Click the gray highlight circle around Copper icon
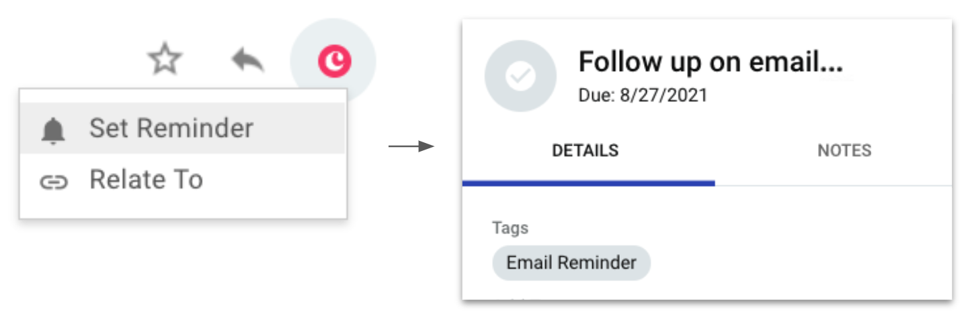968x314 pixels. (x=333, y=62)
